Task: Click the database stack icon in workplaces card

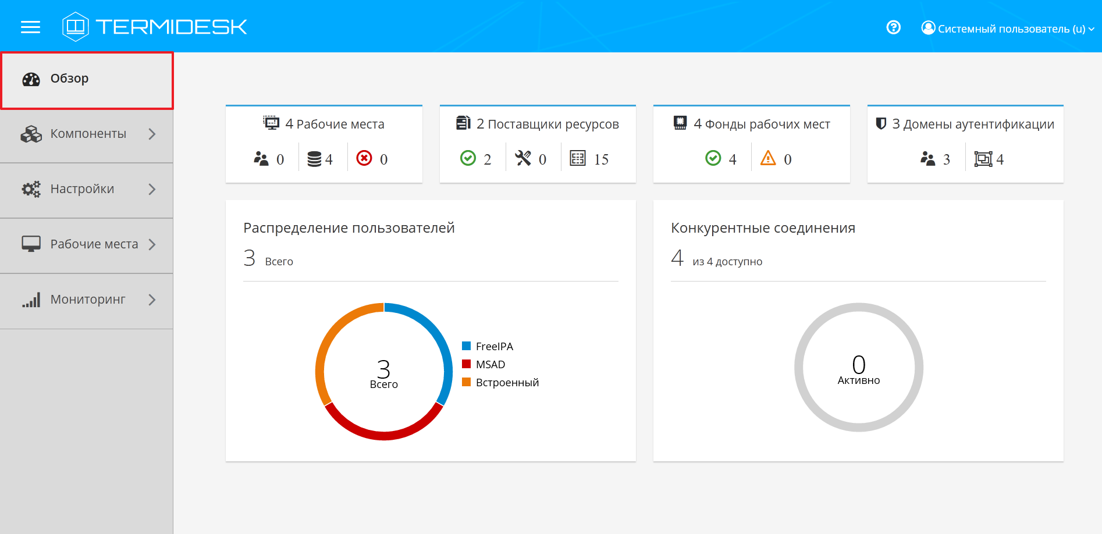Action: [x=314, y=159]
